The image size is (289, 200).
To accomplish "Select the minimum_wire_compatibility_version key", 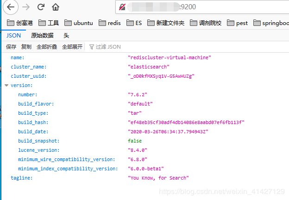I will point(67,159).
